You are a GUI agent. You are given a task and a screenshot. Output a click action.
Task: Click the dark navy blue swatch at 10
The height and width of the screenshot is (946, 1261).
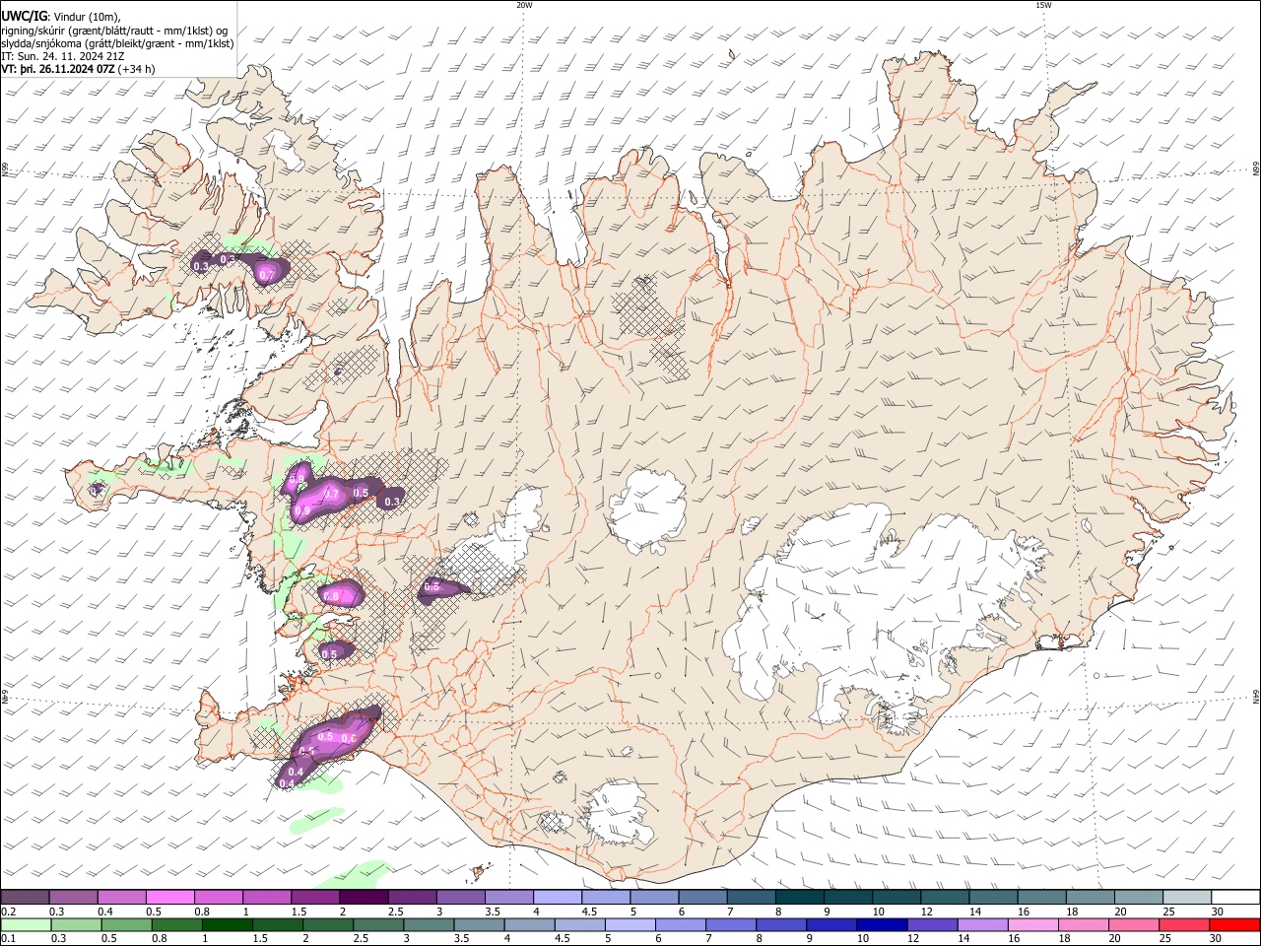pos(881,924)
